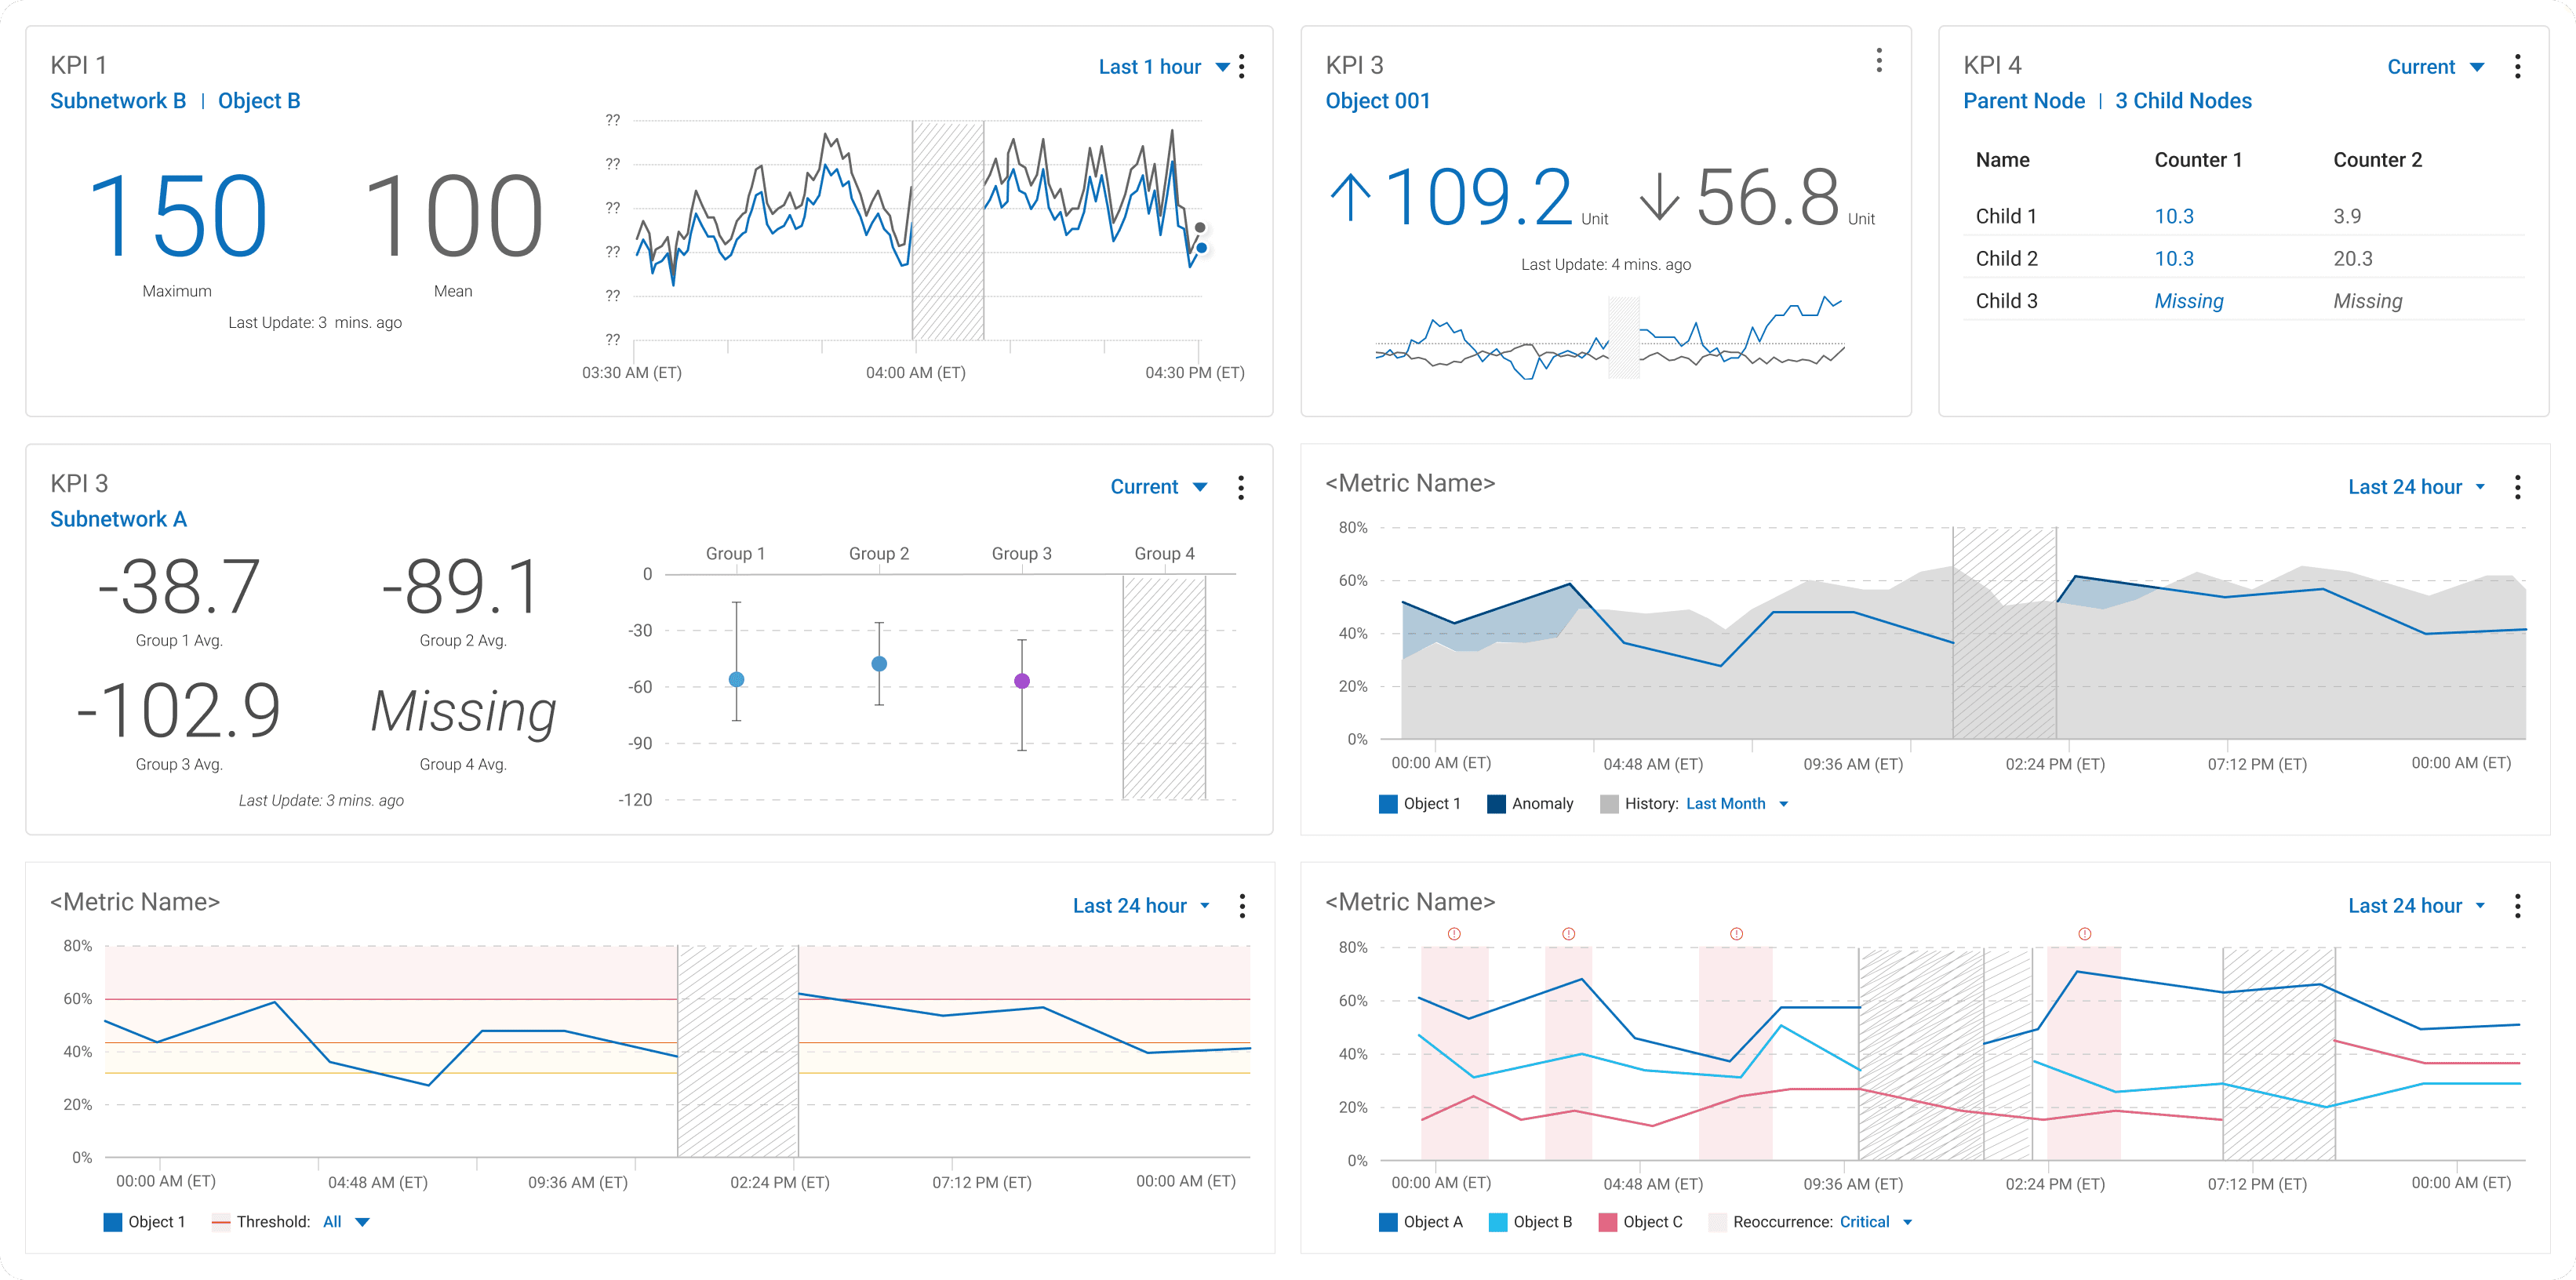
Task: Click Anomaly legend color swatch
Action: tap(1496, 804)
